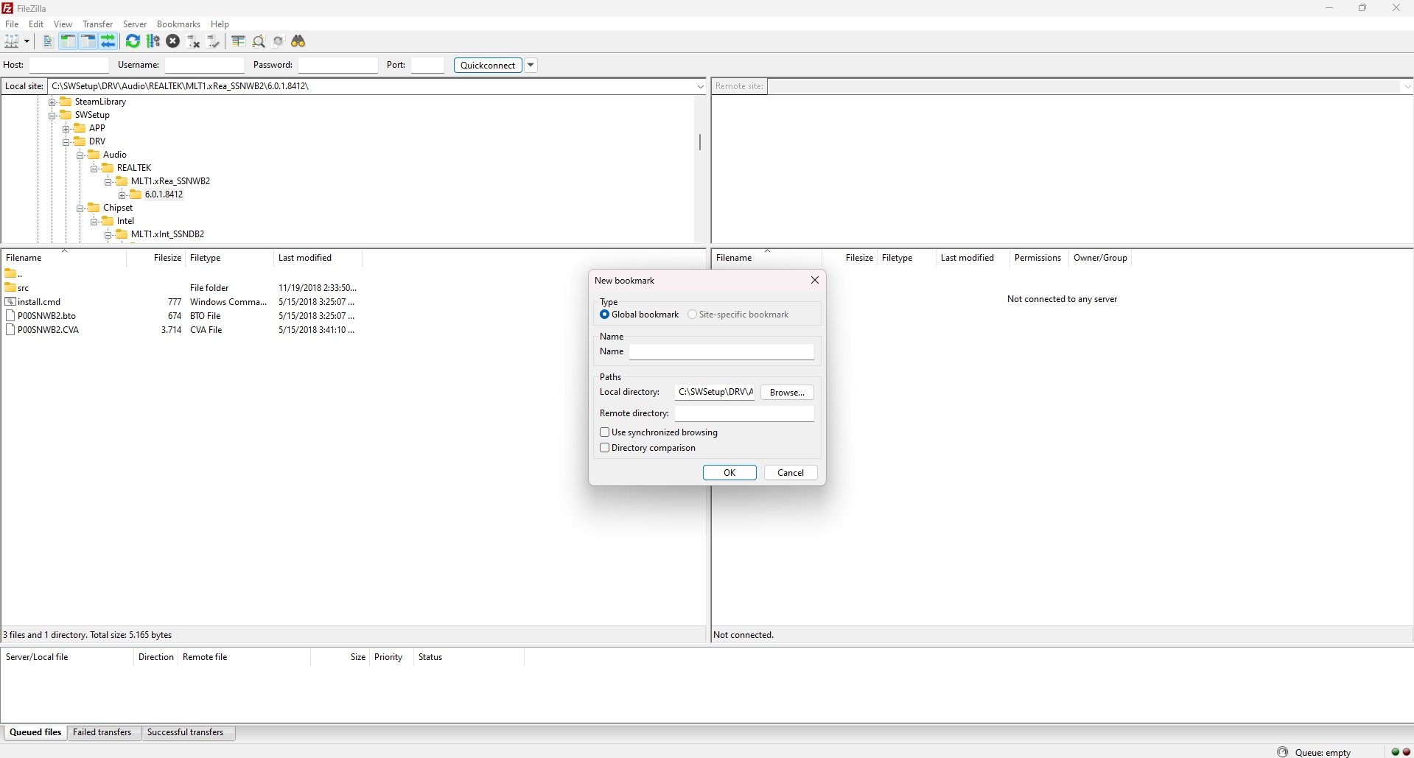Click Cancel in New bookmark dialog
This screenshot has width=1414, height=758.
tap(791, 473)
